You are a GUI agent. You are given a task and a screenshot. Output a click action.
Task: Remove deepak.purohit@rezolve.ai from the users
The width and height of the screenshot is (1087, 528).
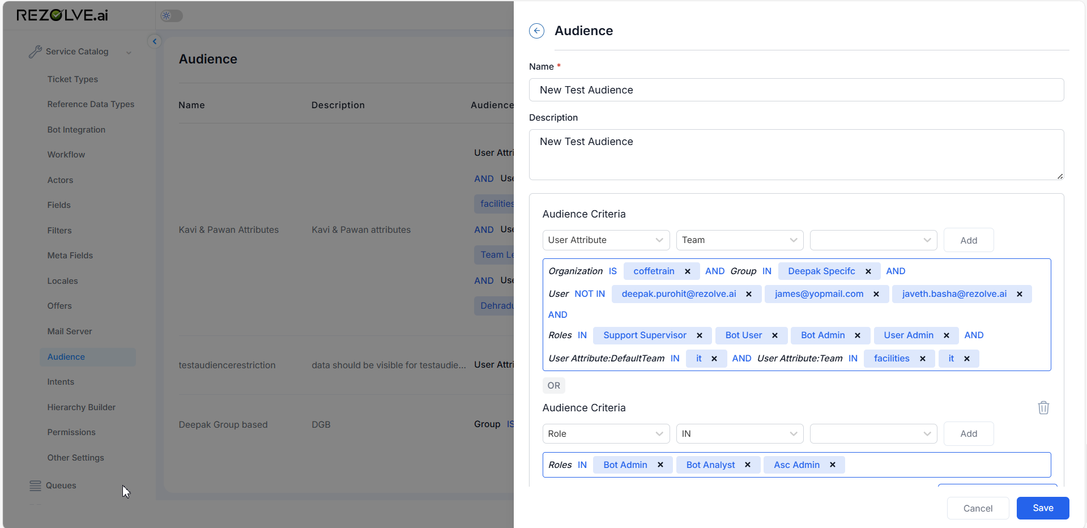tap(749, 294)
